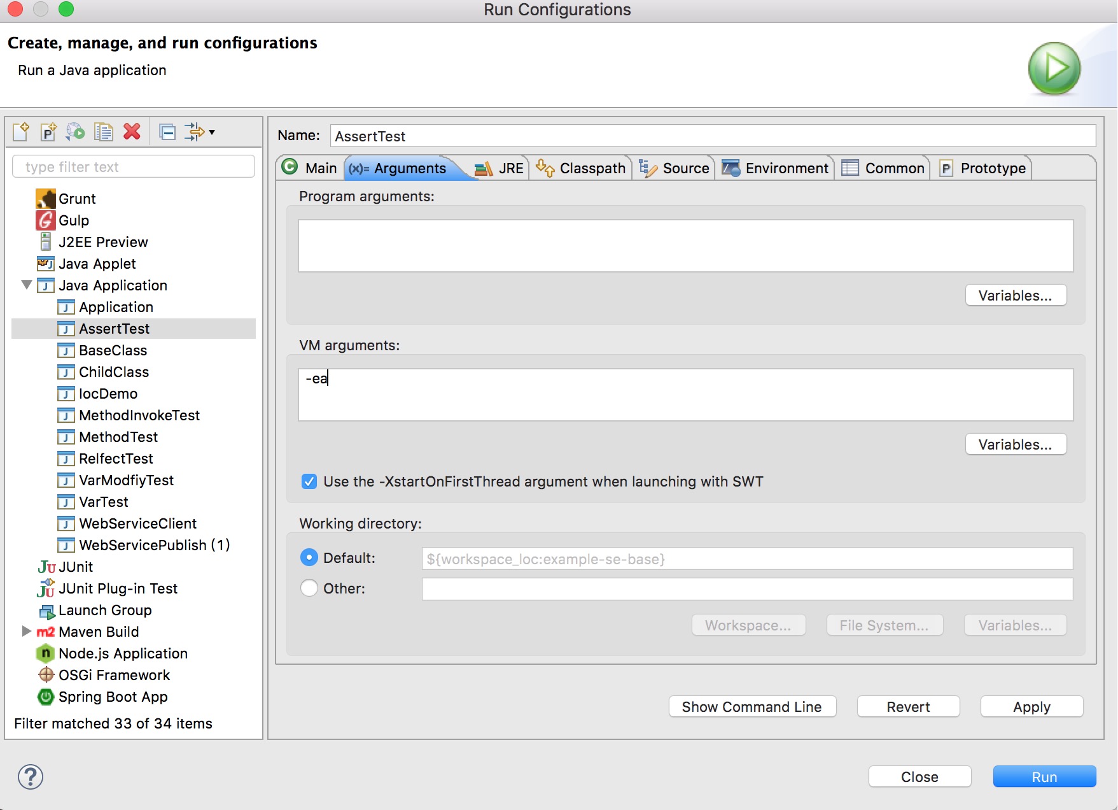Click the Apply button

coord(1031,707)
